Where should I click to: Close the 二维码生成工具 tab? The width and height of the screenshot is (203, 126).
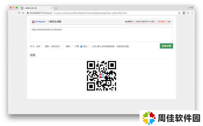pos(51,8)
